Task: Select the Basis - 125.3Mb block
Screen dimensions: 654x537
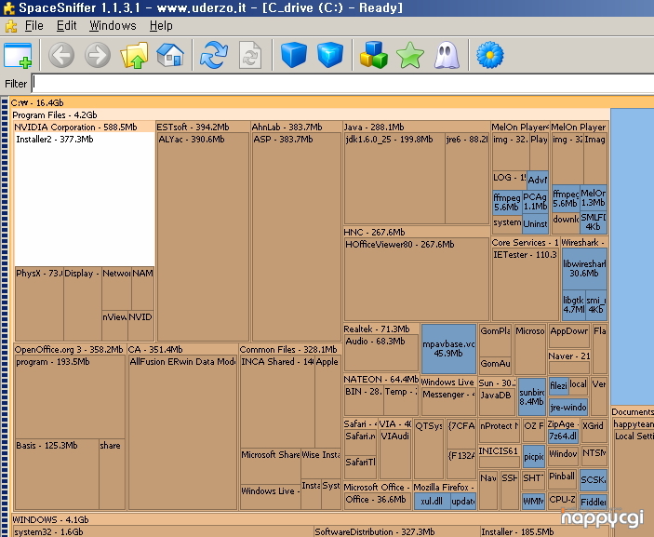Action: (x=57, y=474)
